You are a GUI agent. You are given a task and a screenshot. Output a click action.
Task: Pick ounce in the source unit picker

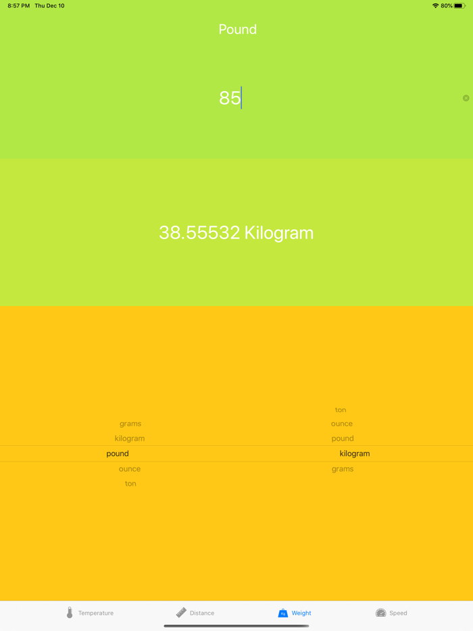pyautogui.click(x=130, y=469)
